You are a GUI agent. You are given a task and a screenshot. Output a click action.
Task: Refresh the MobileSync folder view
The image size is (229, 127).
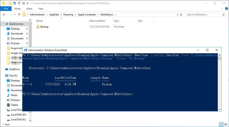(181, 15)
